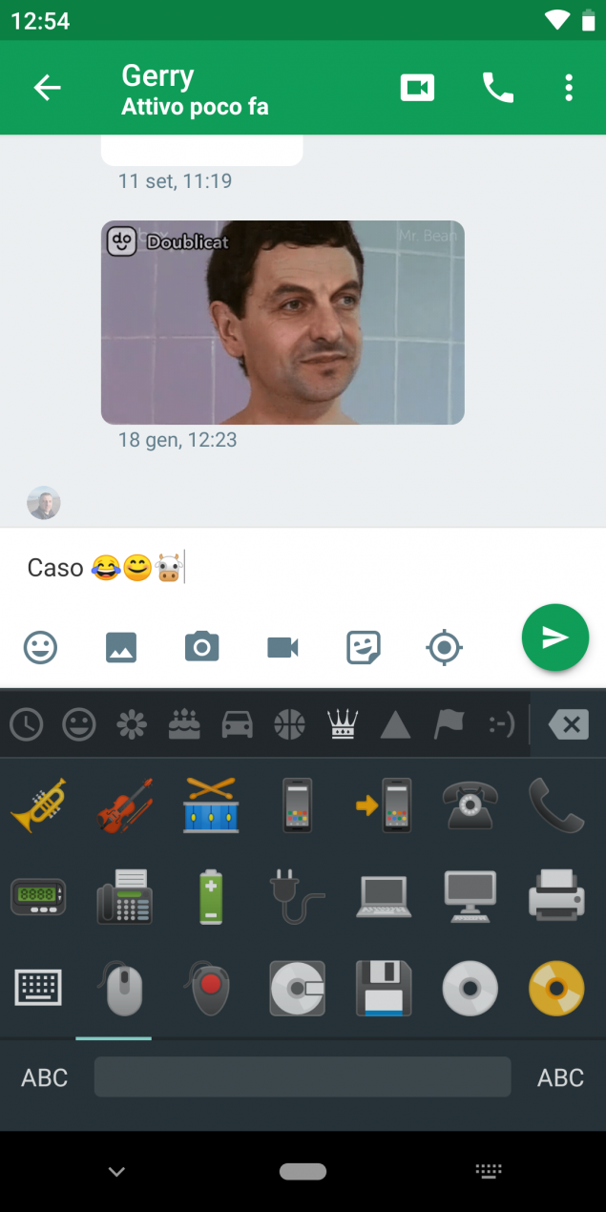606x1212 pixels.
Task: Open the three-dot overflow menu
Action: click(x=569, y=89)
